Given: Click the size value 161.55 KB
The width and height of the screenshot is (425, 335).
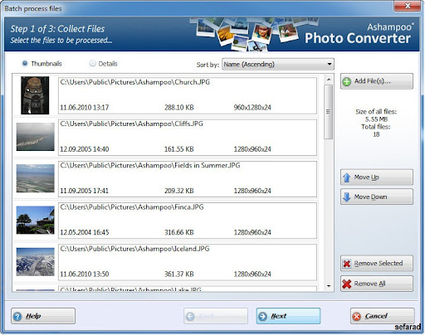Looking at the screenshot, I should (179, 149).
